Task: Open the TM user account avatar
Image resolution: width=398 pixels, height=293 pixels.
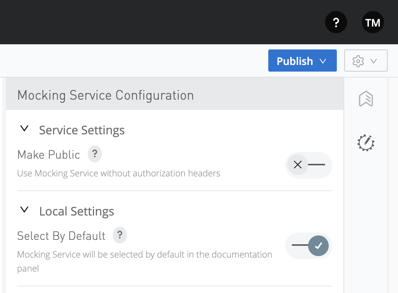Action: [x=373, y=23]
